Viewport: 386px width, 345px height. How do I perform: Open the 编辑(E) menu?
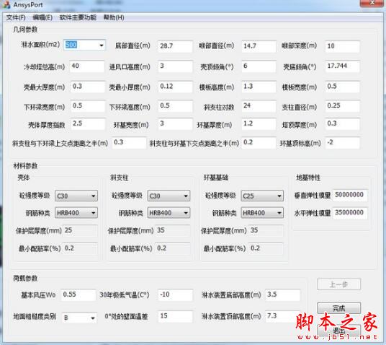(x=42, y=17)
